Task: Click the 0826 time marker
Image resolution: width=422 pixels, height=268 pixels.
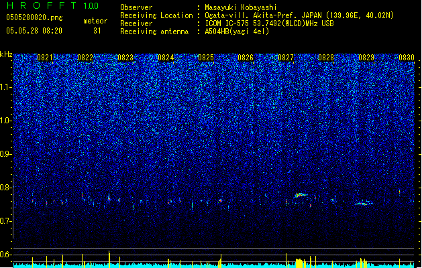Action: 246,58
